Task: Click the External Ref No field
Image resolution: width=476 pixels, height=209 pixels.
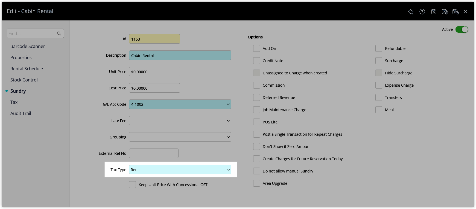Action: click(154, 153)
